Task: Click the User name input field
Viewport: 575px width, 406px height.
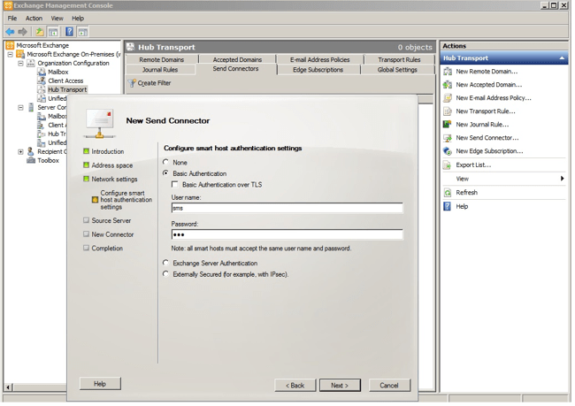Action: (x=287, y=209)
